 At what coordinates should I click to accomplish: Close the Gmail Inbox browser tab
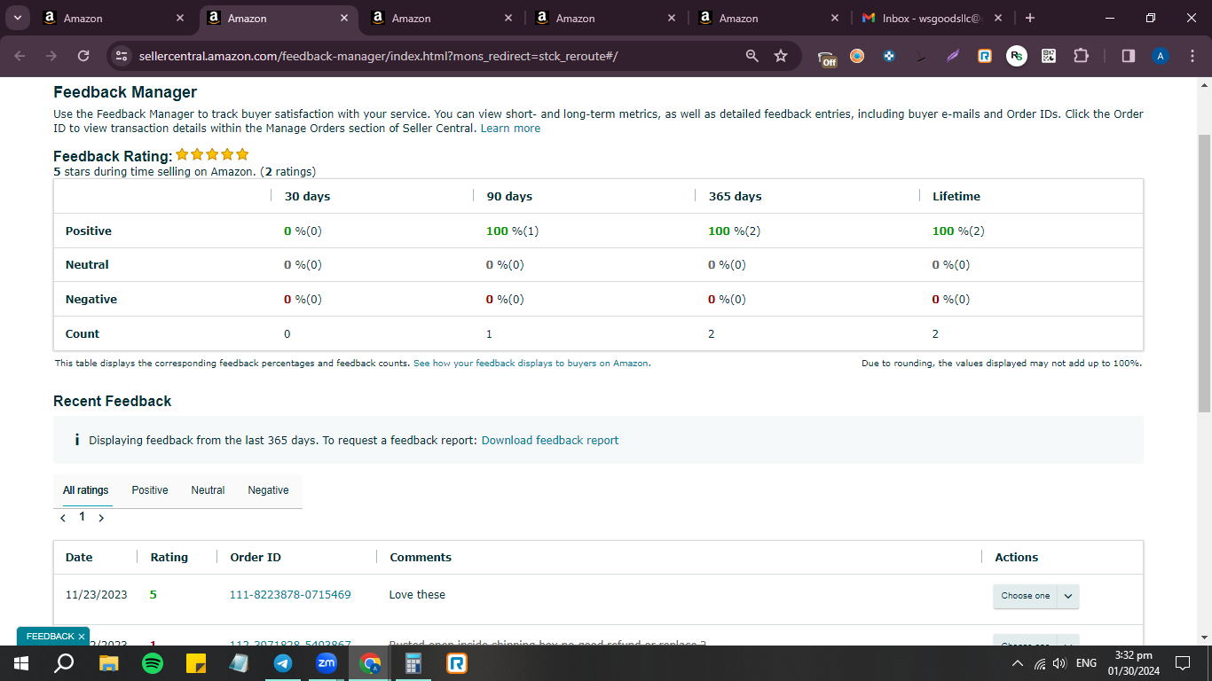pyautogui.click(x=998, y=18)
